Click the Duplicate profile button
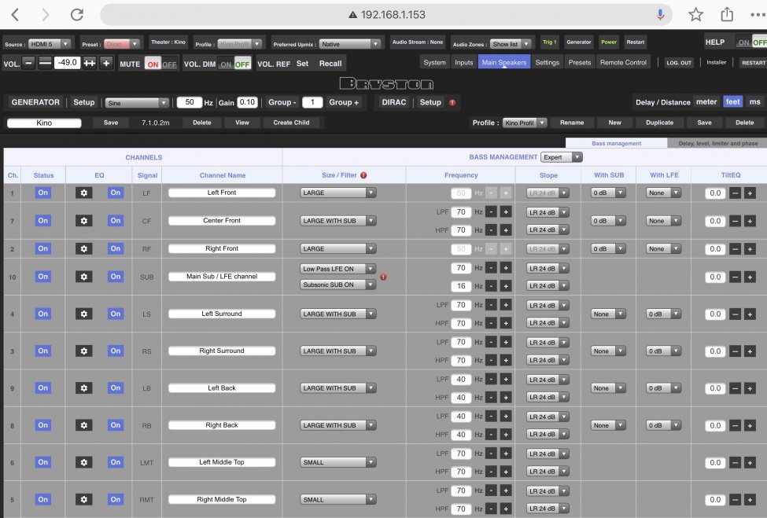The width and height of the screenshot is (767, 518). point(659,123)
